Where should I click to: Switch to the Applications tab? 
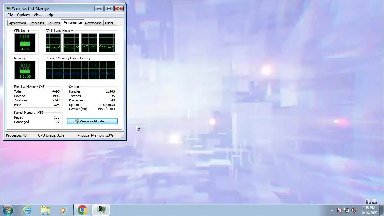click(x=18, y=23)
